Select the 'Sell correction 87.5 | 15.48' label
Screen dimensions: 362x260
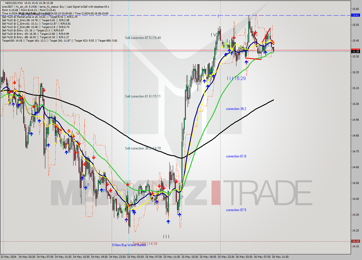click(x=143, y=38)
